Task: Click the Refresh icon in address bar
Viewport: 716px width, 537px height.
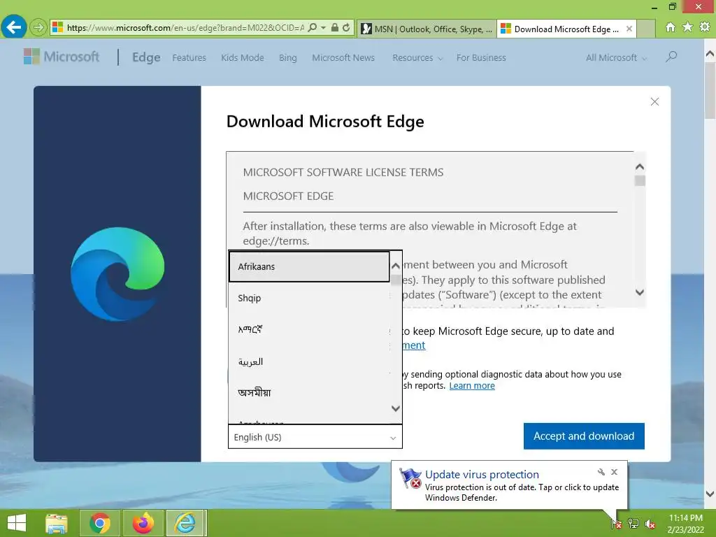Action: point(346,27)
